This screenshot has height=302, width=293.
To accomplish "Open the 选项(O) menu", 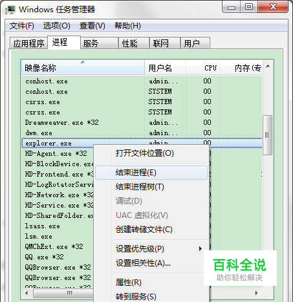I will (56, 26).
